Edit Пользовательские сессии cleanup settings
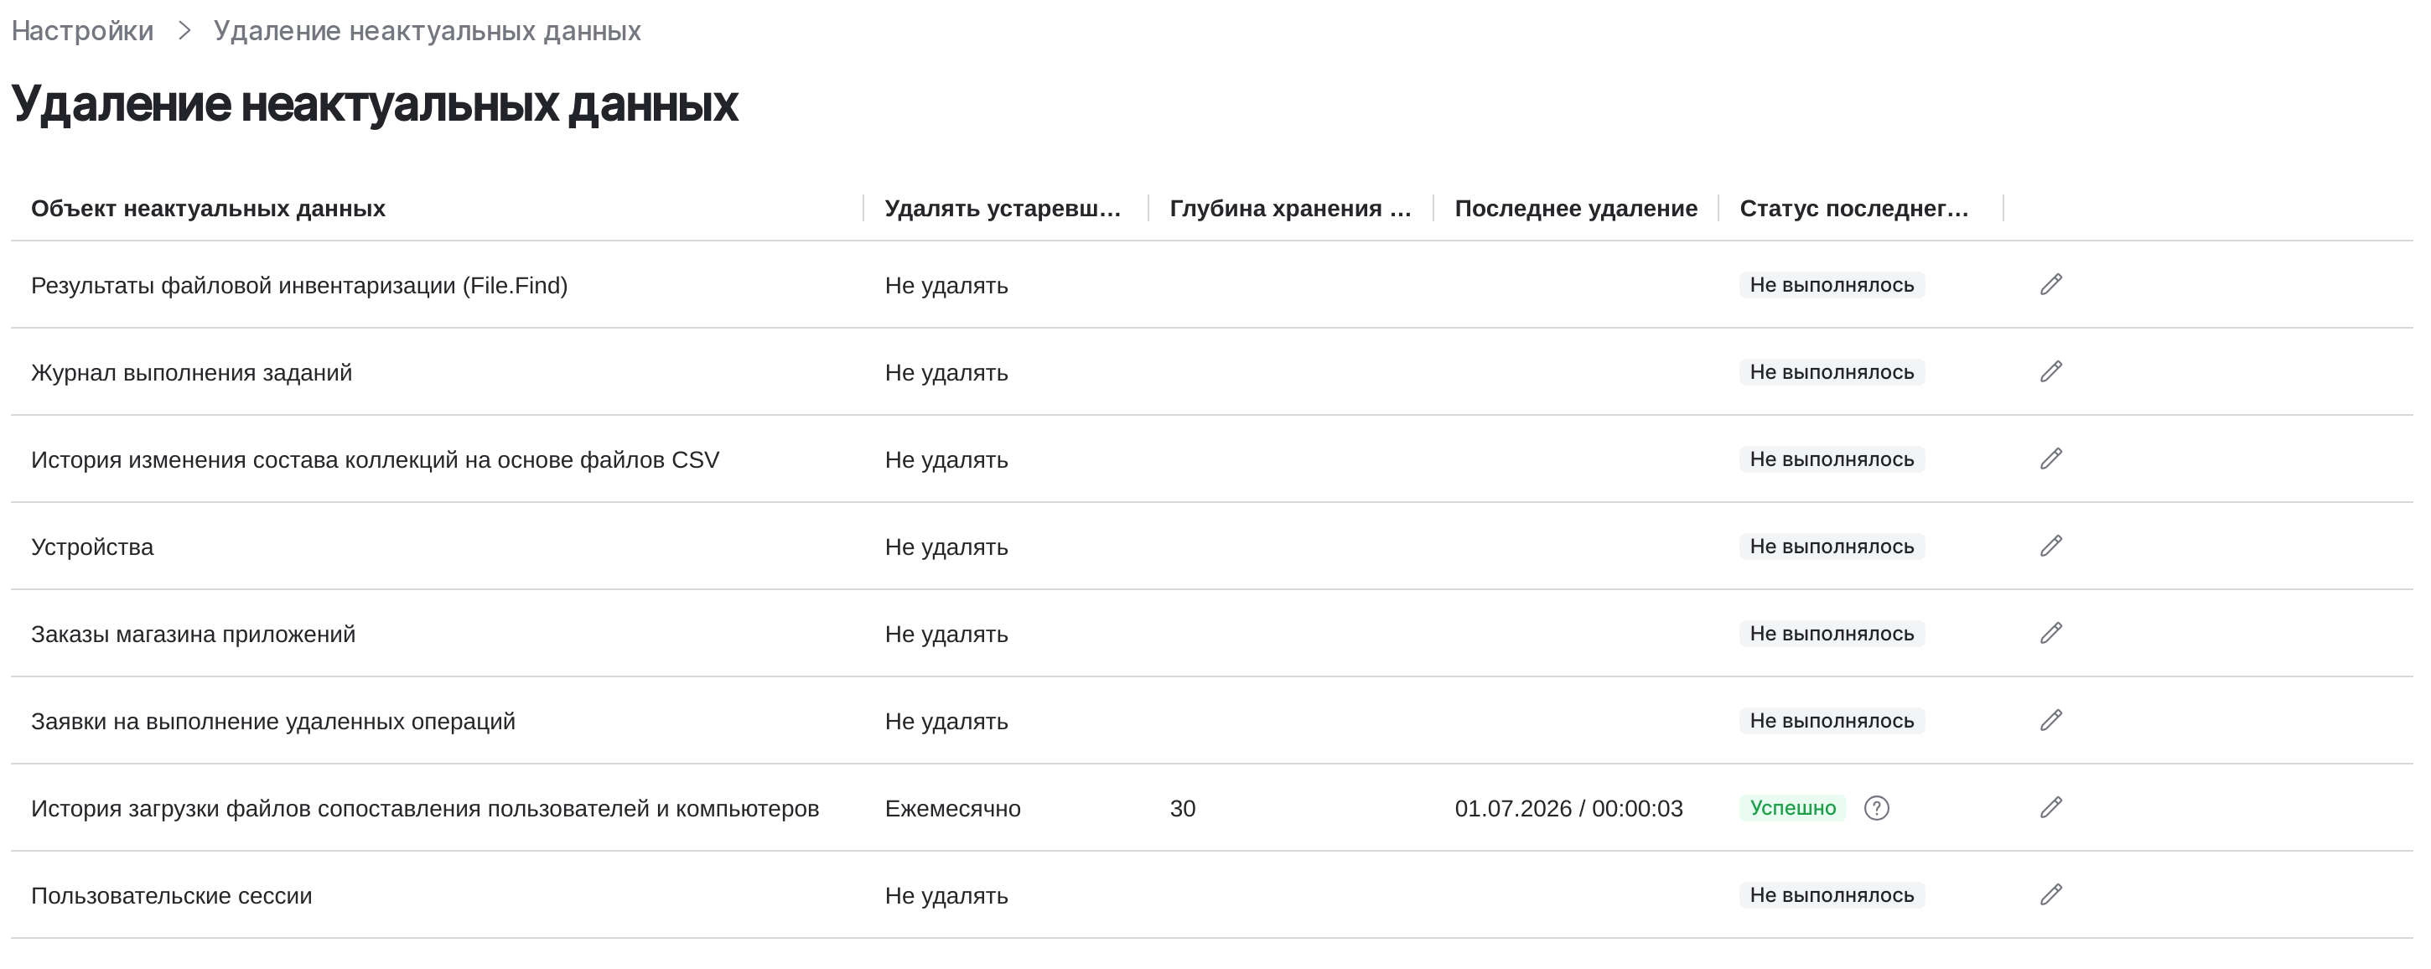The height and width of the screenshot is (969, 2431). pyautogui.click(x=2050, y=894)
